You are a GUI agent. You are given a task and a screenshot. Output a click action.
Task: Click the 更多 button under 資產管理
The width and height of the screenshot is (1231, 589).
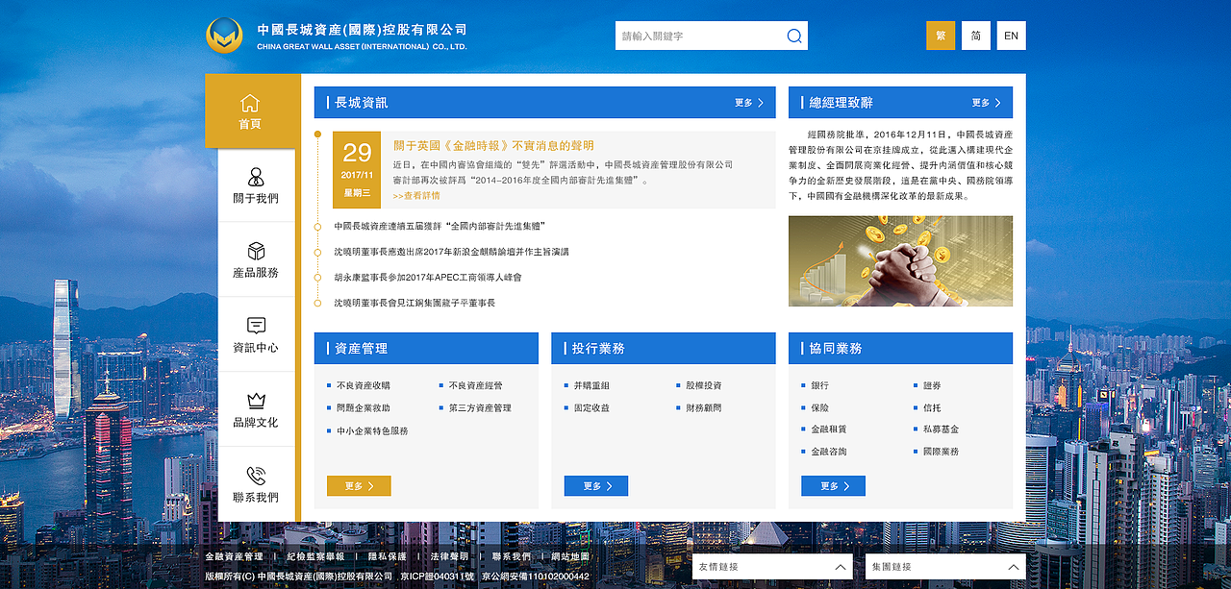pos(359,486)
